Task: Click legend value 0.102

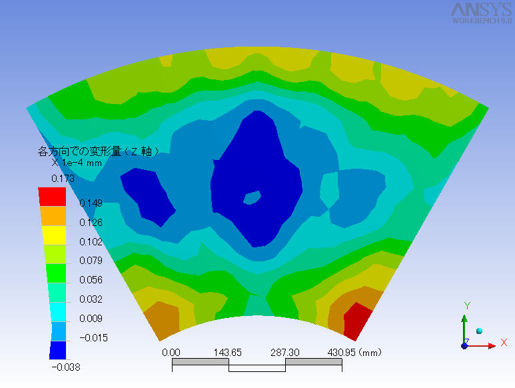Action: (91, 242)
